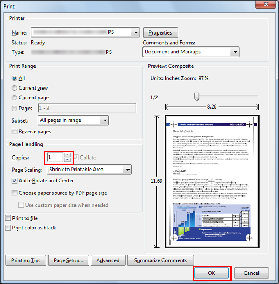
Task: Open the Comments and Forms dropdown
Action: pyautogui.click(x=235, y=52)
